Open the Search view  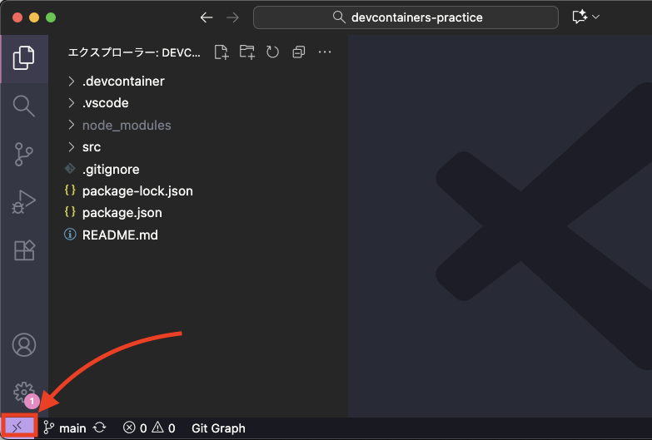tap(24, 106)
